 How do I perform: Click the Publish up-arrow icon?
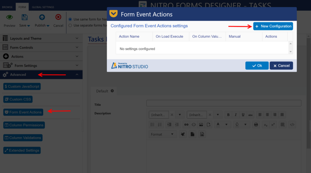tap(42, 18)
